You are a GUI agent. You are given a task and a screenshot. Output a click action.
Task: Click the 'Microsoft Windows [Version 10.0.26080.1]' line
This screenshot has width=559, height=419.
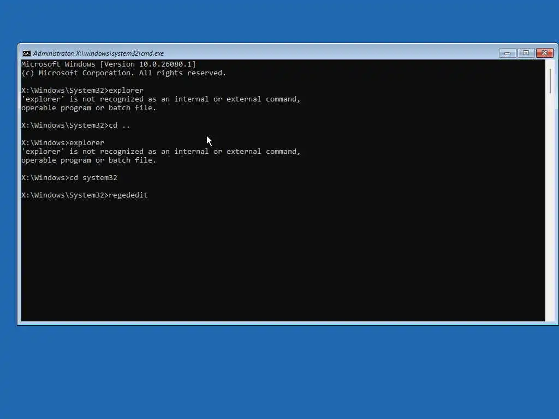tap(109, 64)
